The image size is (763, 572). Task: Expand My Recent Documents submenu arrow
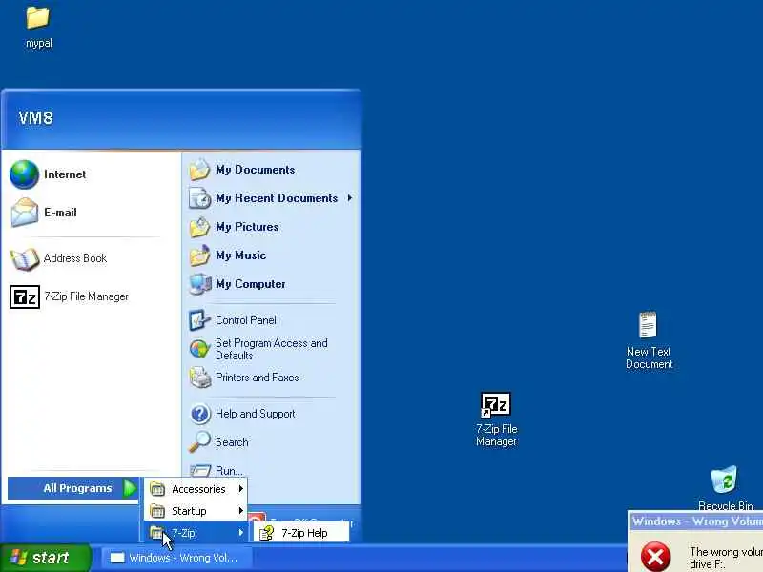pyautogui.click(x=350, y=198)
